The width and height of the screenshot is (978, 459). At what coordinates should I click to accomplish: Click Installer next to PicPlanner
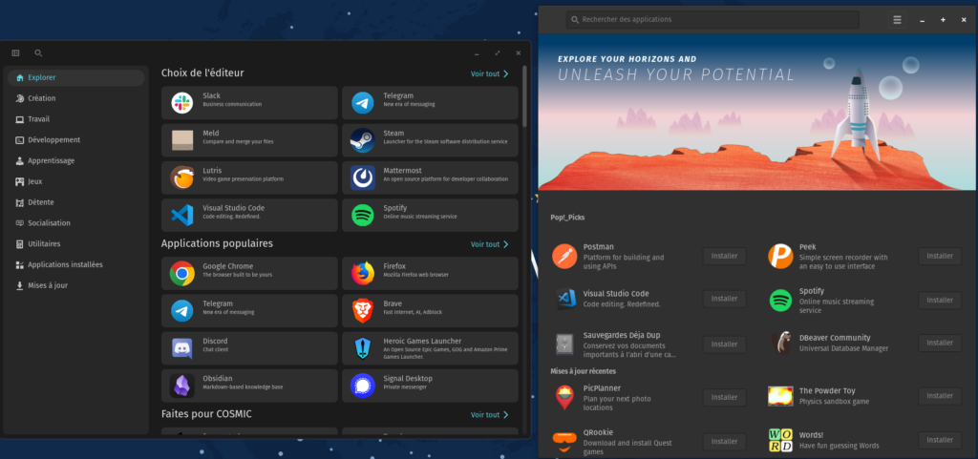pos(724,397)
